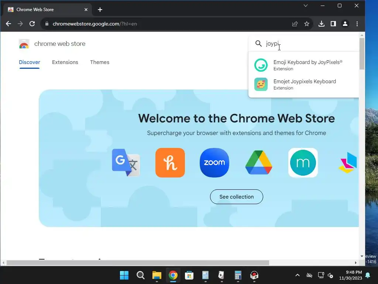Click the browser forward arrow
This screenshot has height=284, width=378.
(20, 24)
